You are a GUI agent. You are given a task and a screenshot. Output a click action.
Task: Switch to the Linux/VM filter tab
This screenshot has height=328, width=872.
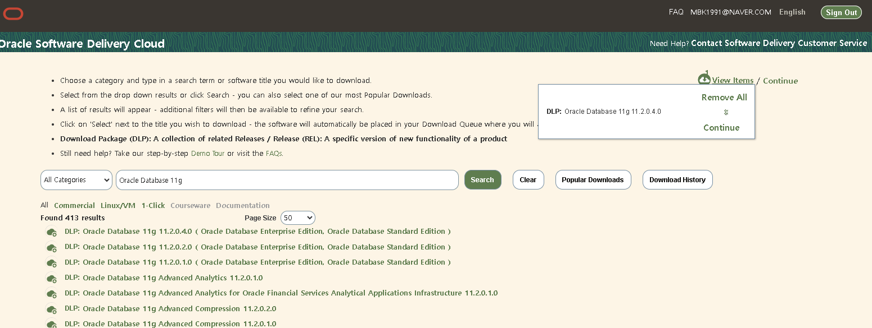118,206
